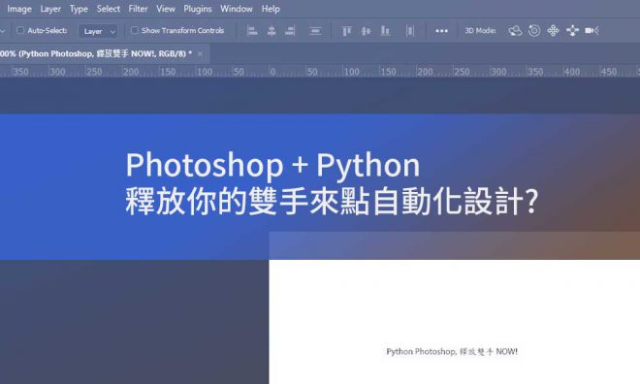This screenshot has height=384, width=640.
Task: Enable the Auto-Select checkbox
Action: tap(20, 30)
